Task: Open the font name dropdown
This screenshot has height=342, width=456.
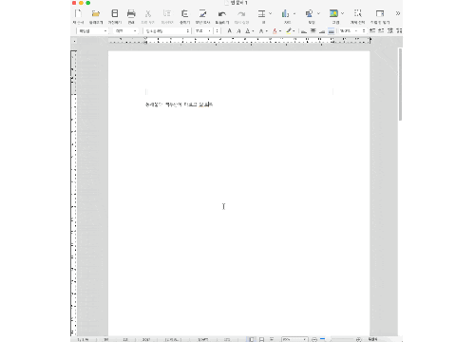Action: [x=167, y=31]
